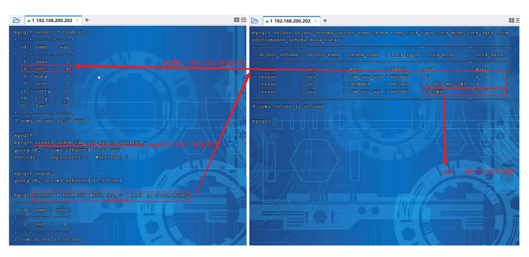Image resolution: width=529 pixels, height=257 pixels.
Task: Click the idx_stu_age cell in the S,GAP row
Action: 366,92
